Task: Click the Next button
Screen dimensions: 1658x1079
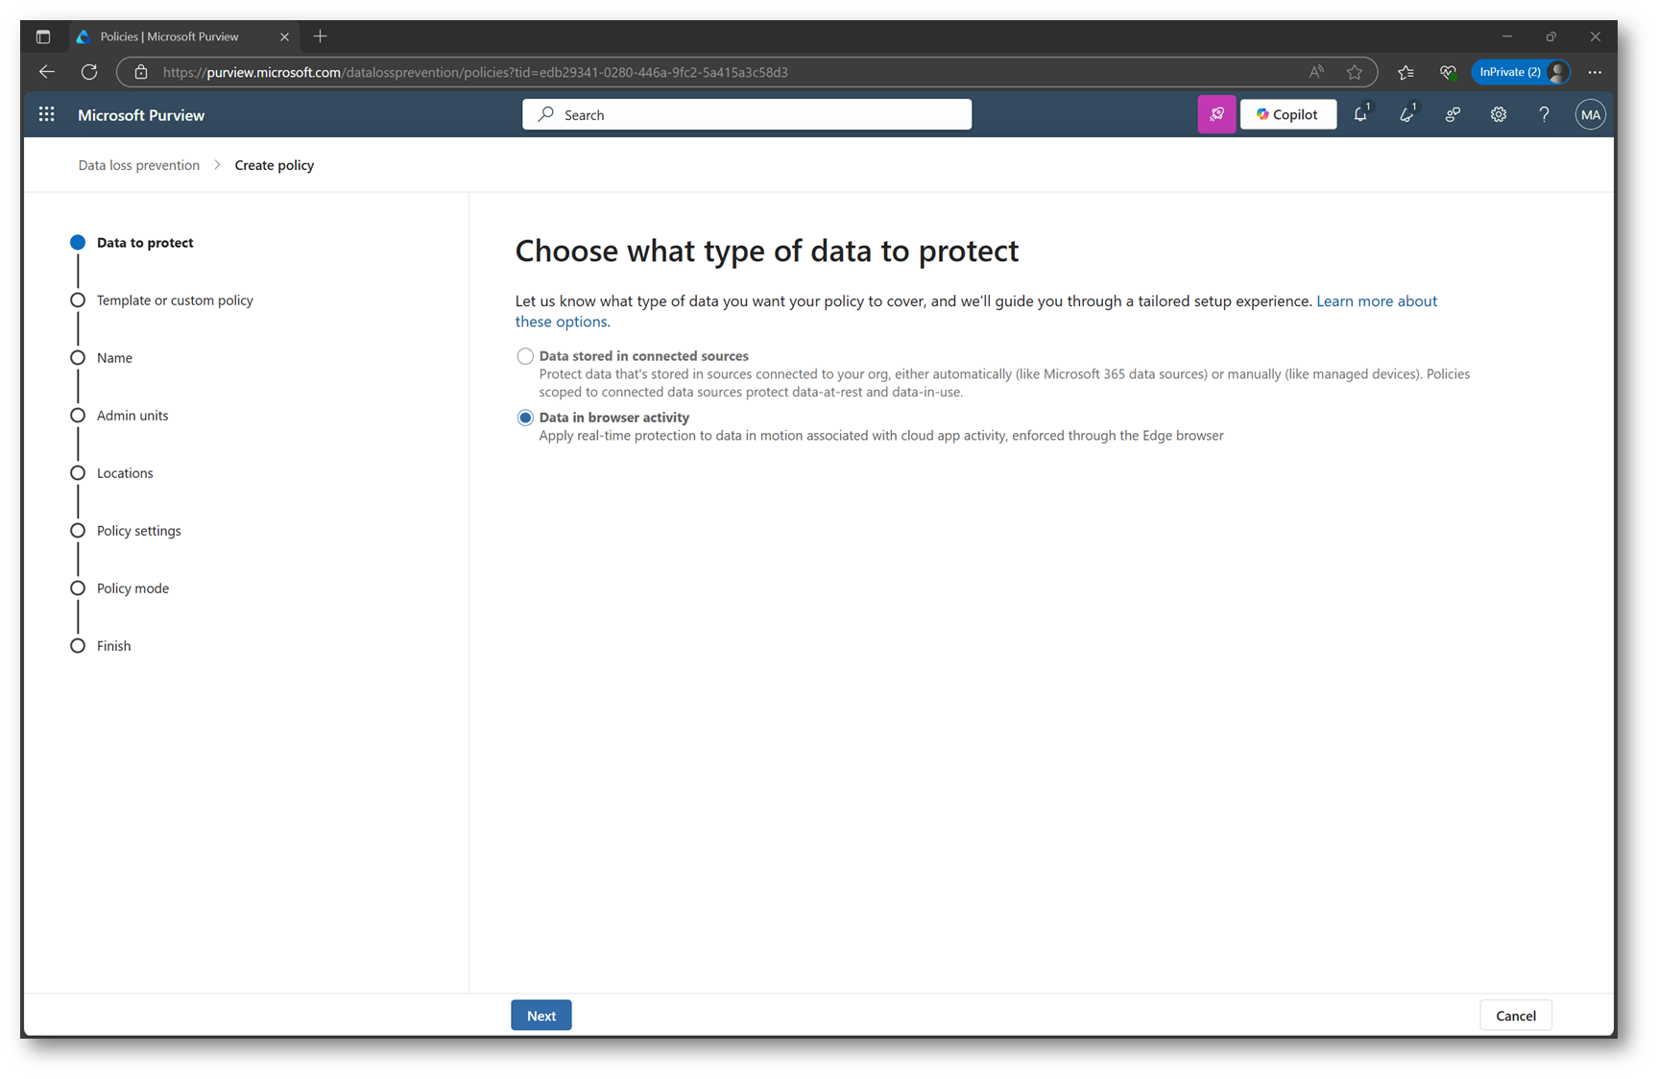Action: 541,1015
